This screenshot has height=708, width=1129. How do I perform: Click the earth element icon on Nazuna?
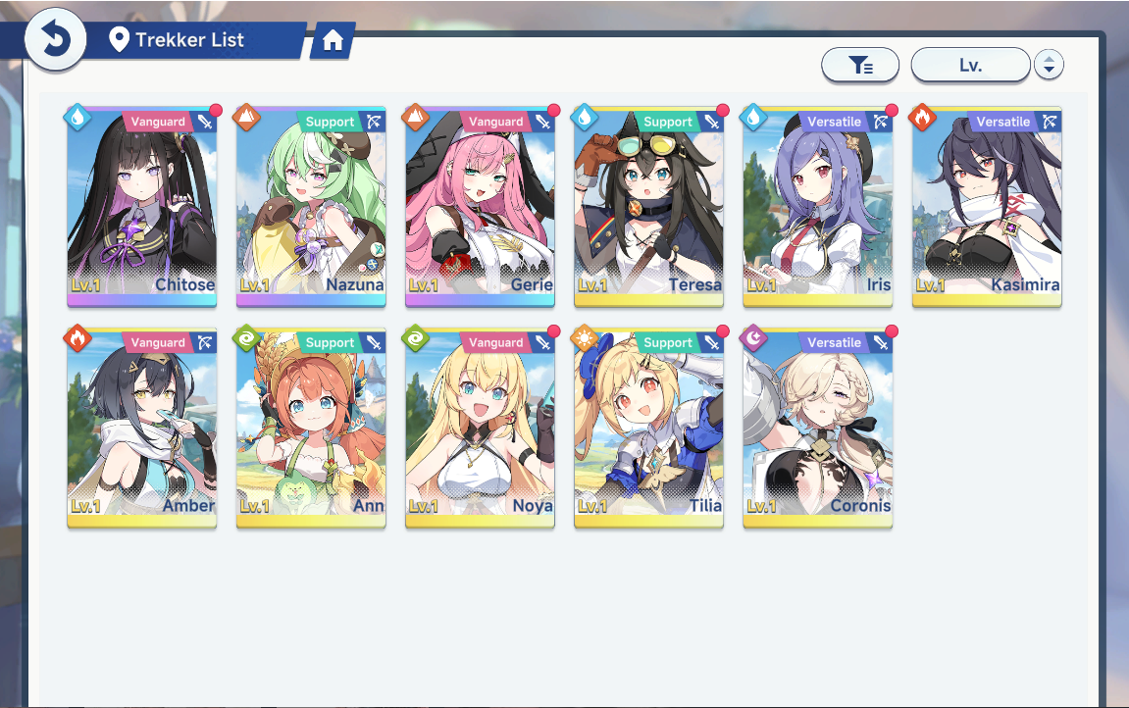pyautogui.click(x=246, y=118)
